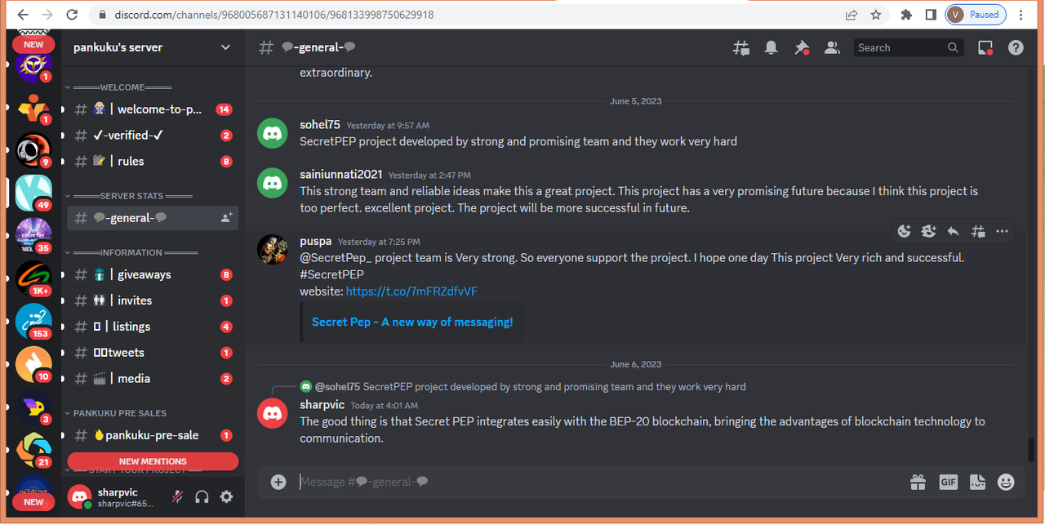The image size is (1045, 525).
Task: Open the t.co/7mFRZdfvVF link
Action: 411,291
